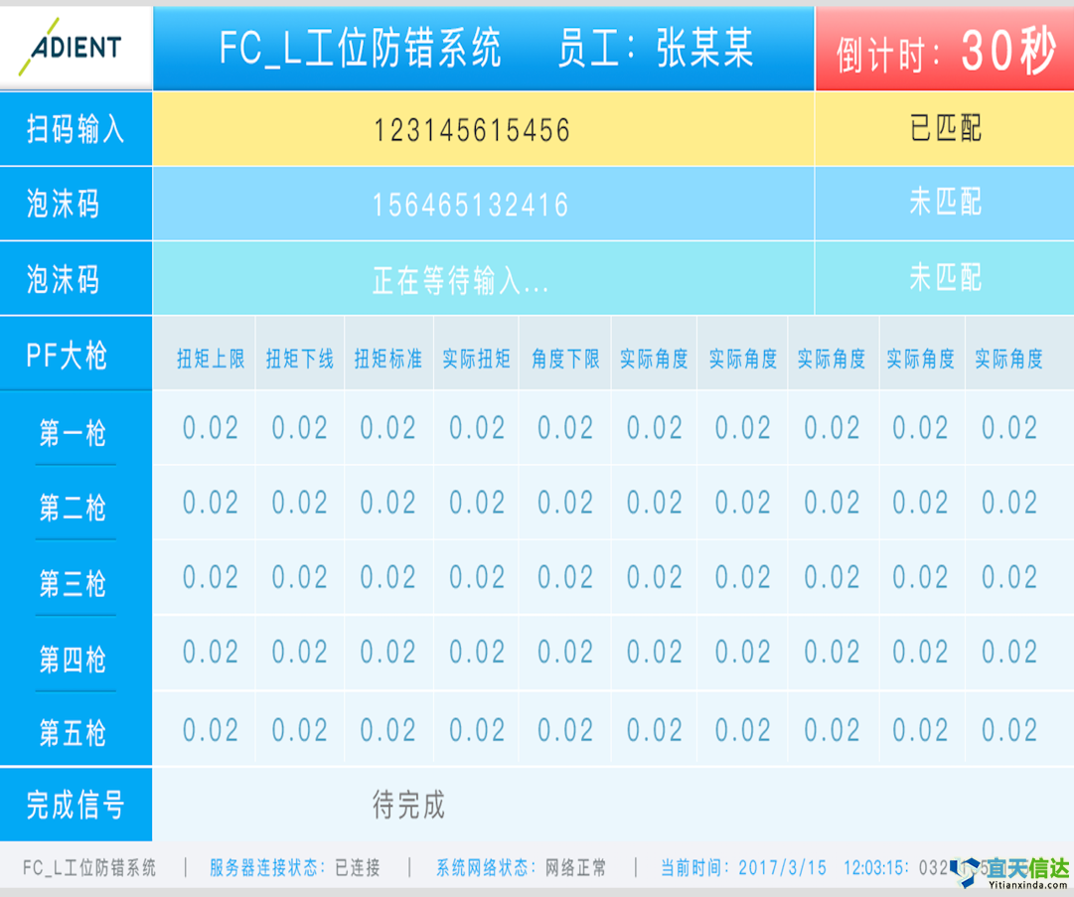Viewport: 1074px width, 897px height.
Task: Select the 第一枪 row
Action: pos(76,432)
